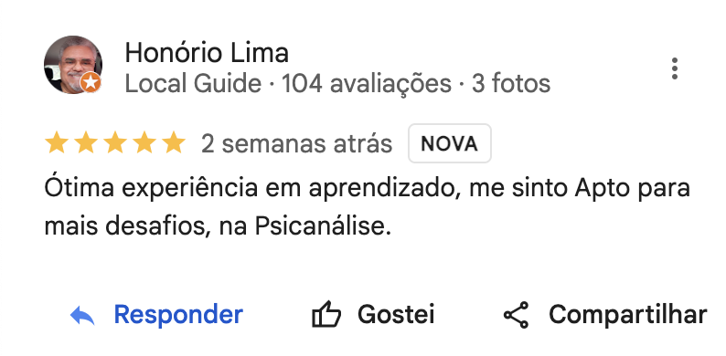This screenshot has width=726, height=356.
Task: Click the orange Local Guide star badge
Action: point(91,83)
